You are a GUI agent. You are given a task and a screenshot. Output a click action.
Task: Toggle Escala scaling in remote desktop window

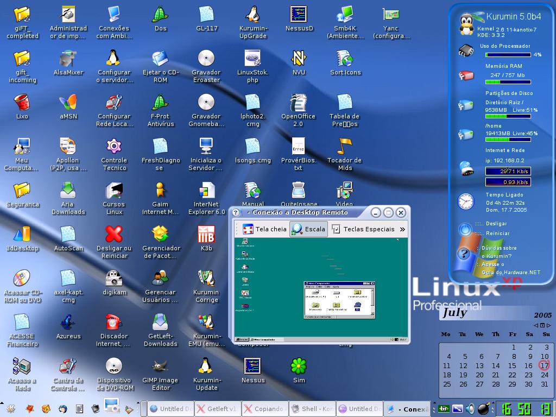click(308, 229)
